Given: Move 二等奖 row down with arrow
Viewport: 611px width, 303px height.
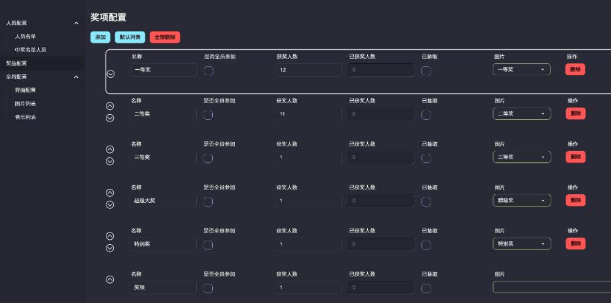Looking at the screenshot, I should (110, 118).
